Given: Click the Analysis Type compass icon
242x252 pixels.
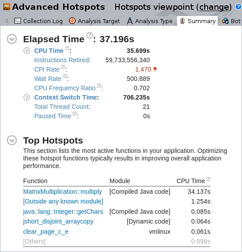Looking at the screenshot, I should 130,21.
